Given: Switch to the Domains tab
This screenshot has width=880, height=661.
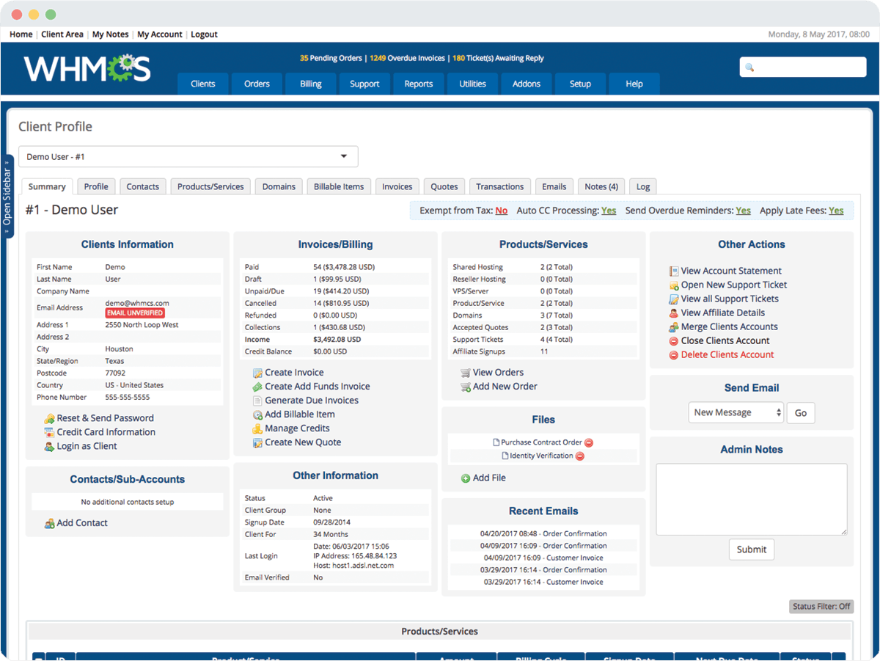Looking at the screenshot, I should pos(279,187).
